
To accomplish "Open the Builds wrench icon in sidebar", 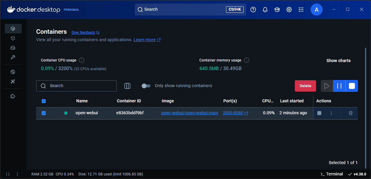I will [x=13, y=57].
